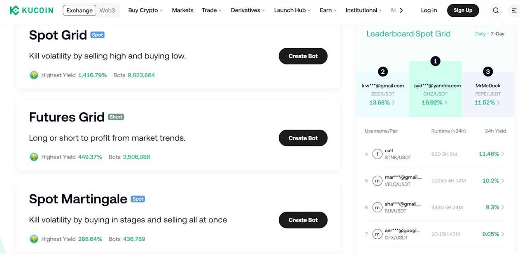Select the Daily leaderboard view
The width and height of the screenshot is (527, 254).
[x=480, y=34]
